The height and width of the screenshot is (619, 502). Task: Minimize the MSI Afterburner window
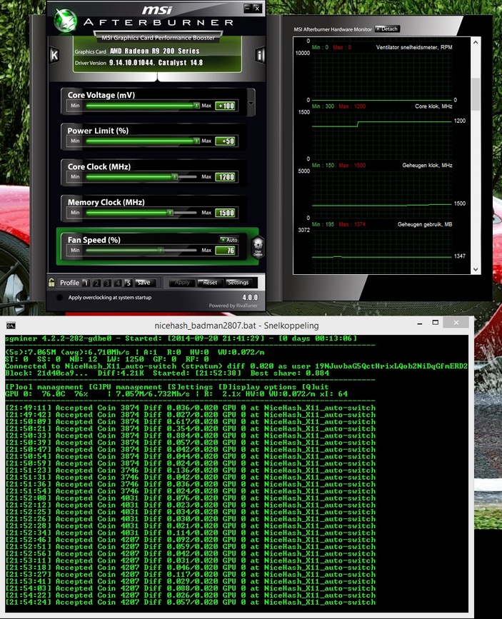(x=247, y=8)
